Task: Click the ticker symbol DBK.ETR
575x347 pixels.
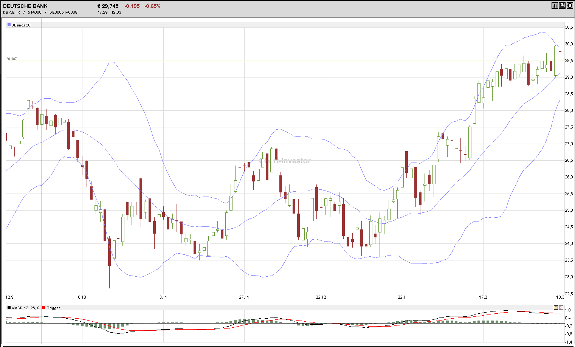Action: [10, 12]
